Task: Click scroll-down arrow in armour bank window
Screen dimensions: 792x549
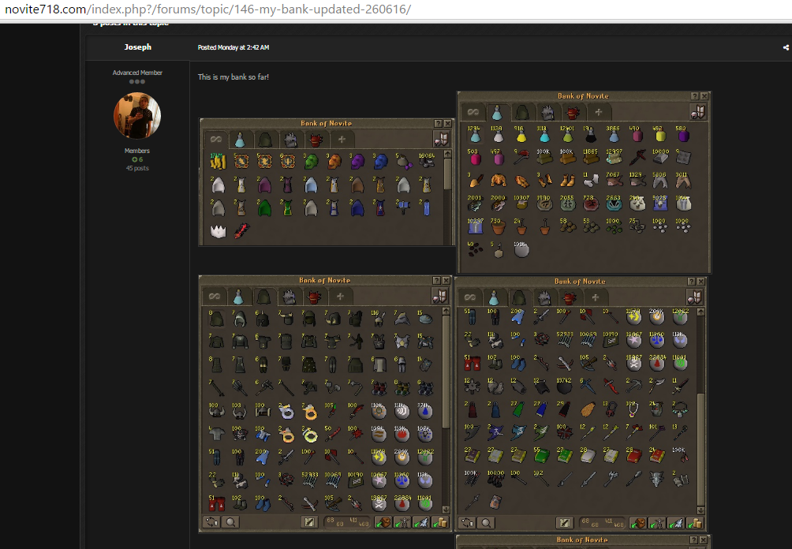Action: pyautogui.click(x=446, y=509)
